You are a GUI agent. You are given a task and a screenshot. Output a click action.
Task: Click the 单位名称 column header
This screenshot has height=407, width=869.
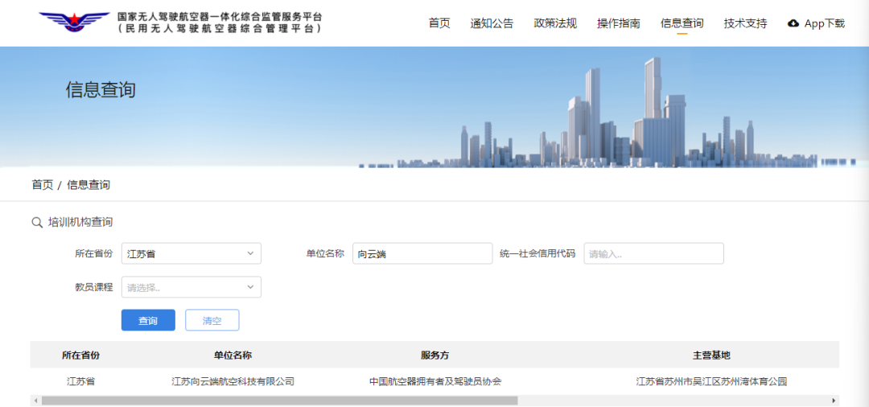point(233,355)
